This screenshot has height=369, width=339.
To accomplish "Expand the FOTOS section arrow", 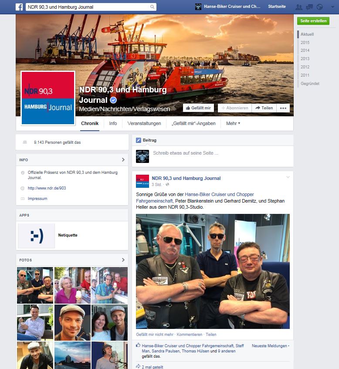I will 123,260.
